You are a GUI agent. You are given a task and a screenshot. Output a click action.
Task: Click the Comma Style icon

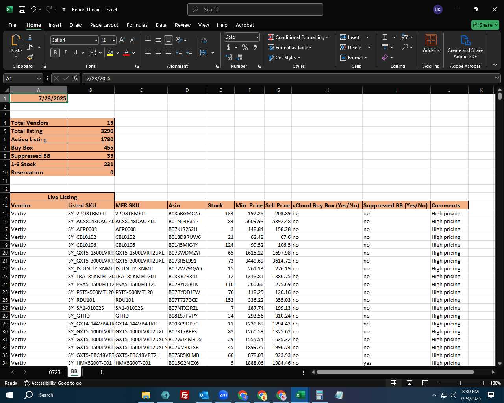(255, 47)
